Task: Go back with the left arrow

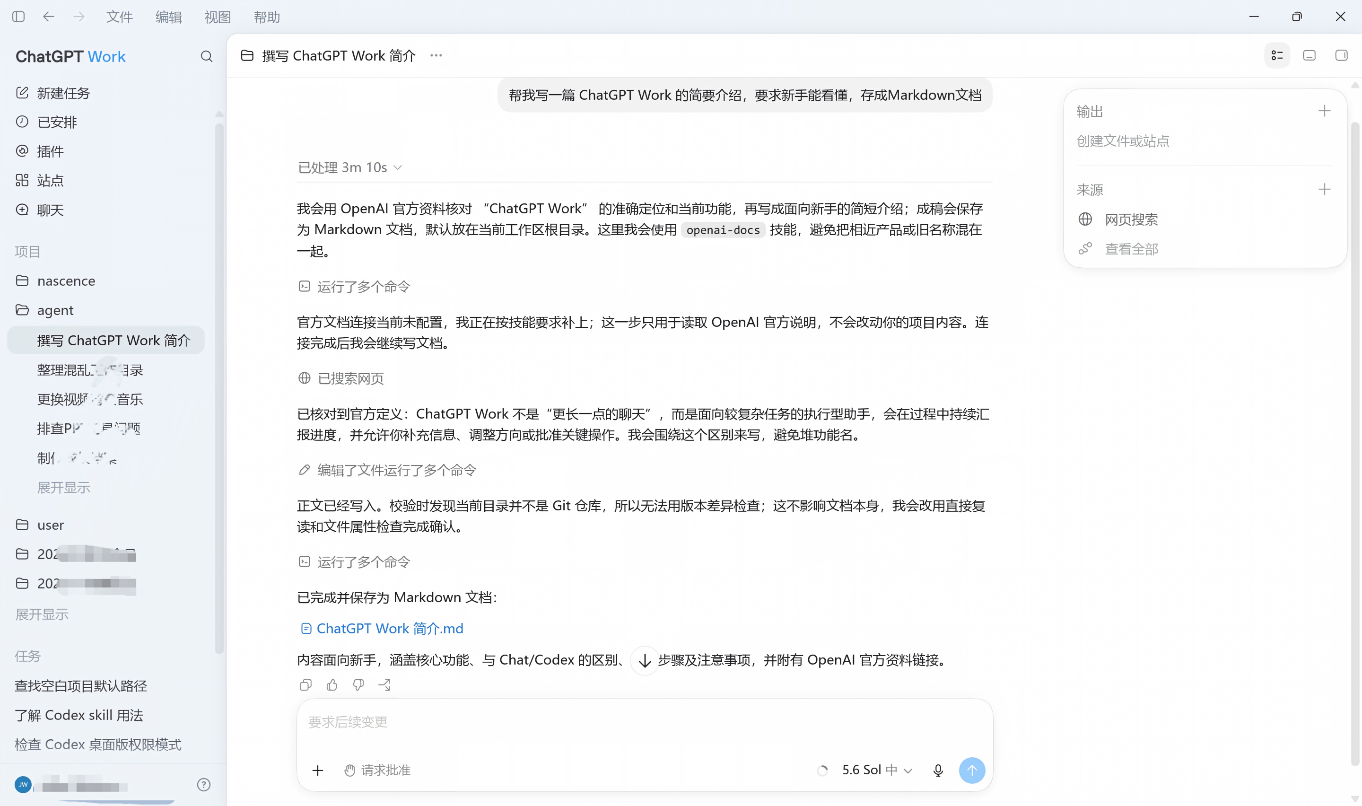Action: [49, 17]
